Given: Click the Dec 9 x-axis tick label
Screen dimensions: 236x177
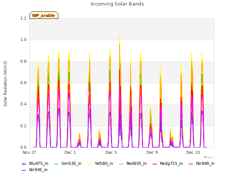Looking at the screenshot, I should (x=152, y=152).
